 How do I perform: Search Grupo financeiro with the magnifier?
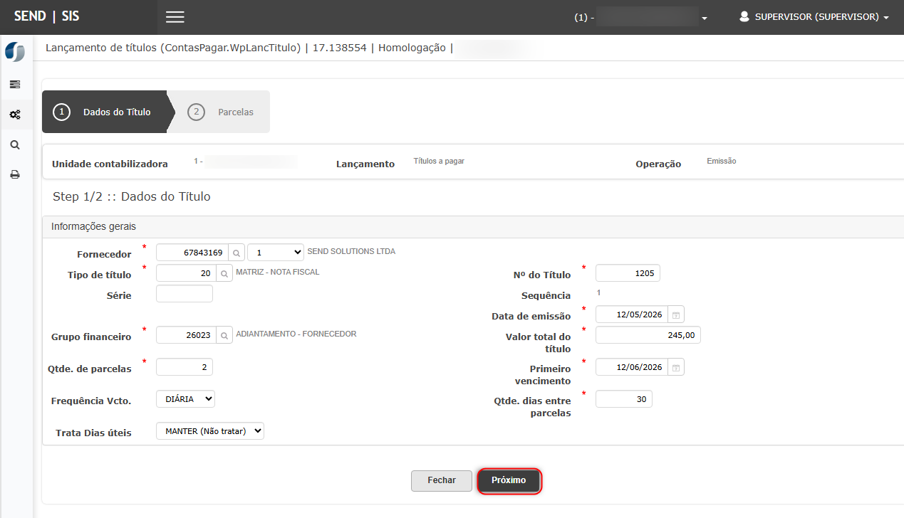pos(224,334)
